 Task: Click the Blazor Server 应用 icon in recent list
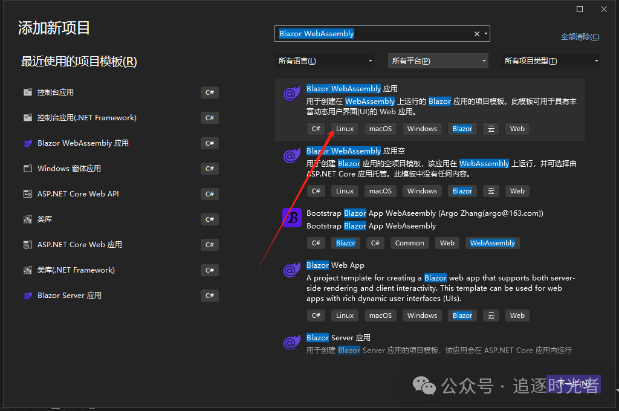point(27,296)
